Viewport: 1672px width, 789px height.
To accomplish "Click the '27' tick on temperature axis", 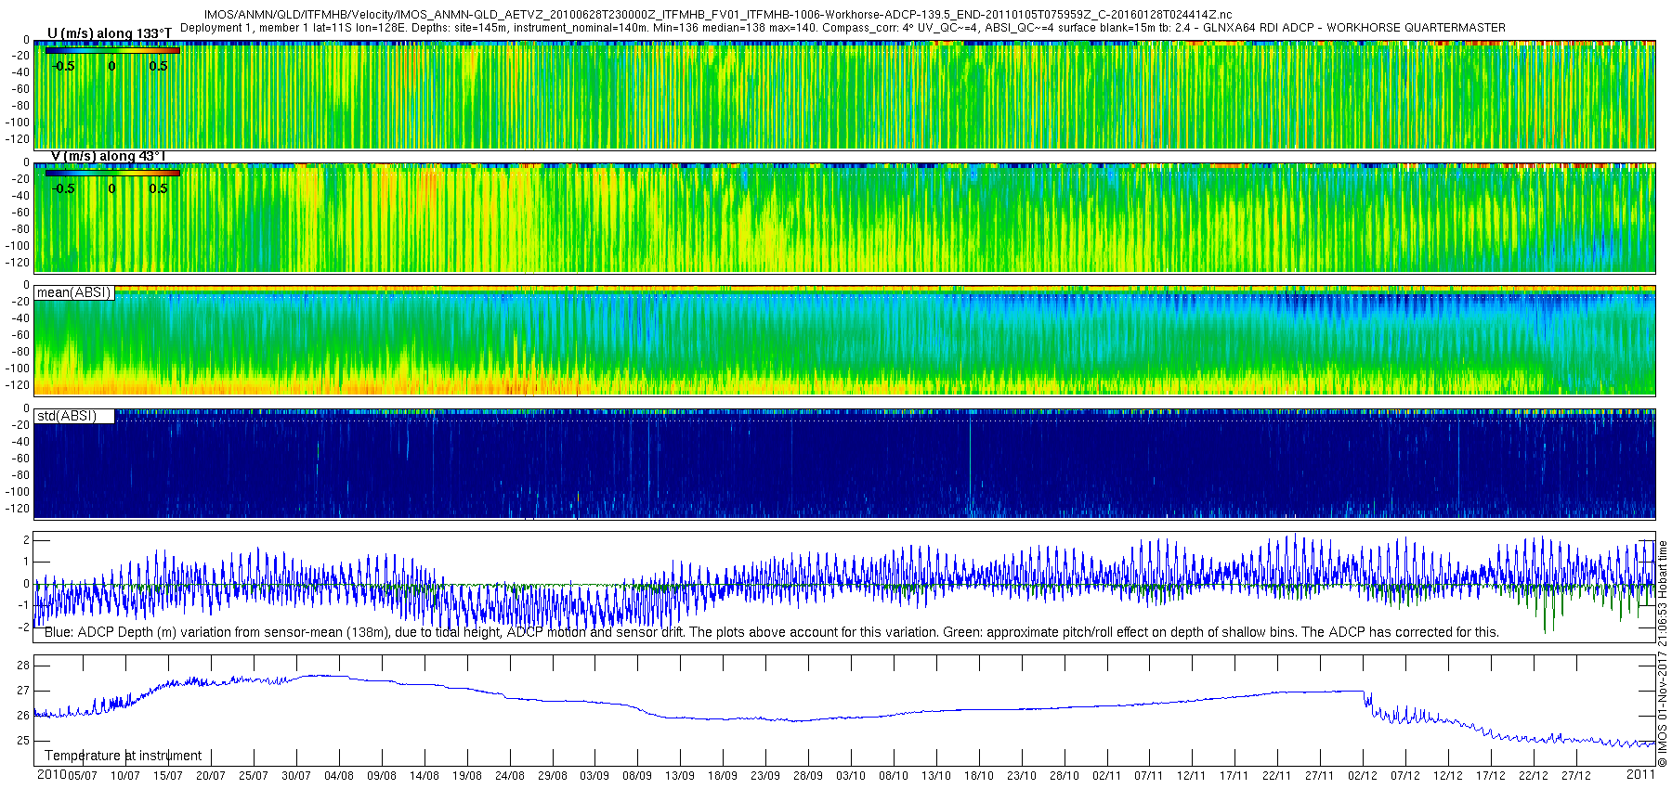I will pyautogui.click(x=23, y=691).
